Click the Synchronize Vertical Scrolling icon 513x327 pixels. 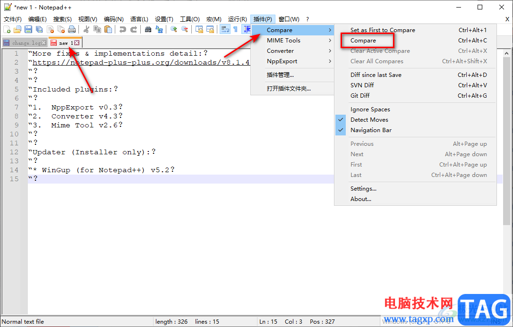(199, 30)
